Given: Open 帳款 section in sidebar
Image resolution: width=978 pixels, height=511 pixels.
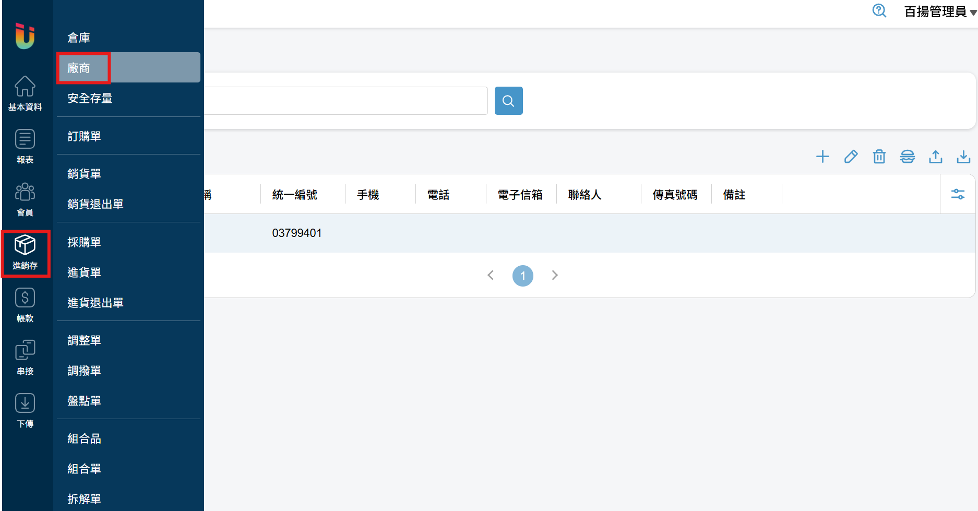Looking at the screenshot, I should point(25,305).
